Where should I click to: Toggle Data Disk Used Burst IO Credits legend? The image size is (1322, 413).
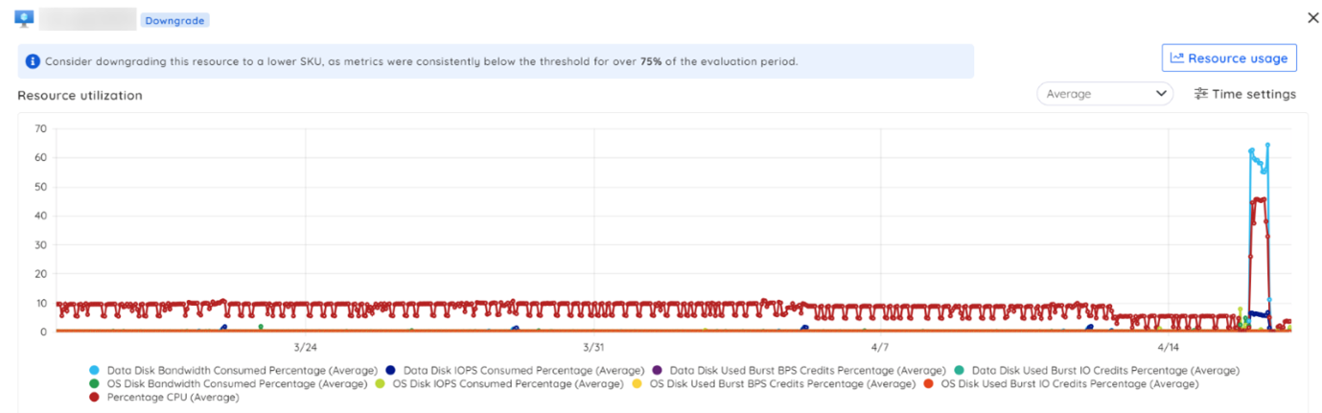click(x=1104, y=370)
